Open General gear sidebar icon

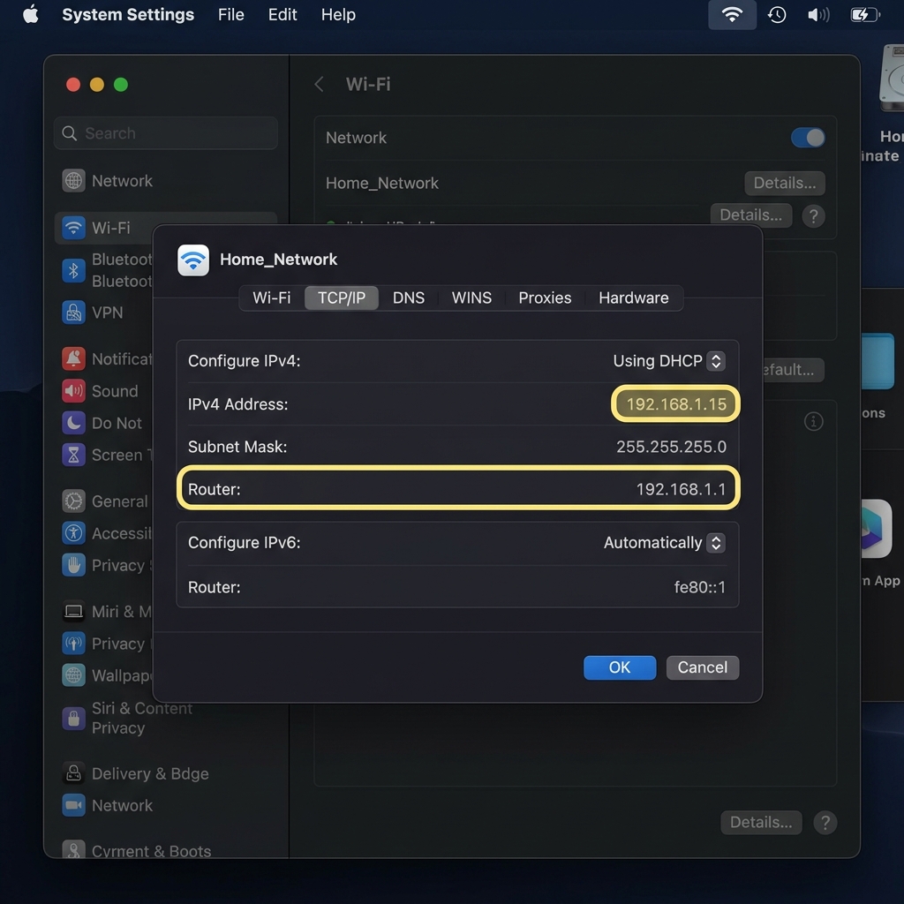[73, 501]
